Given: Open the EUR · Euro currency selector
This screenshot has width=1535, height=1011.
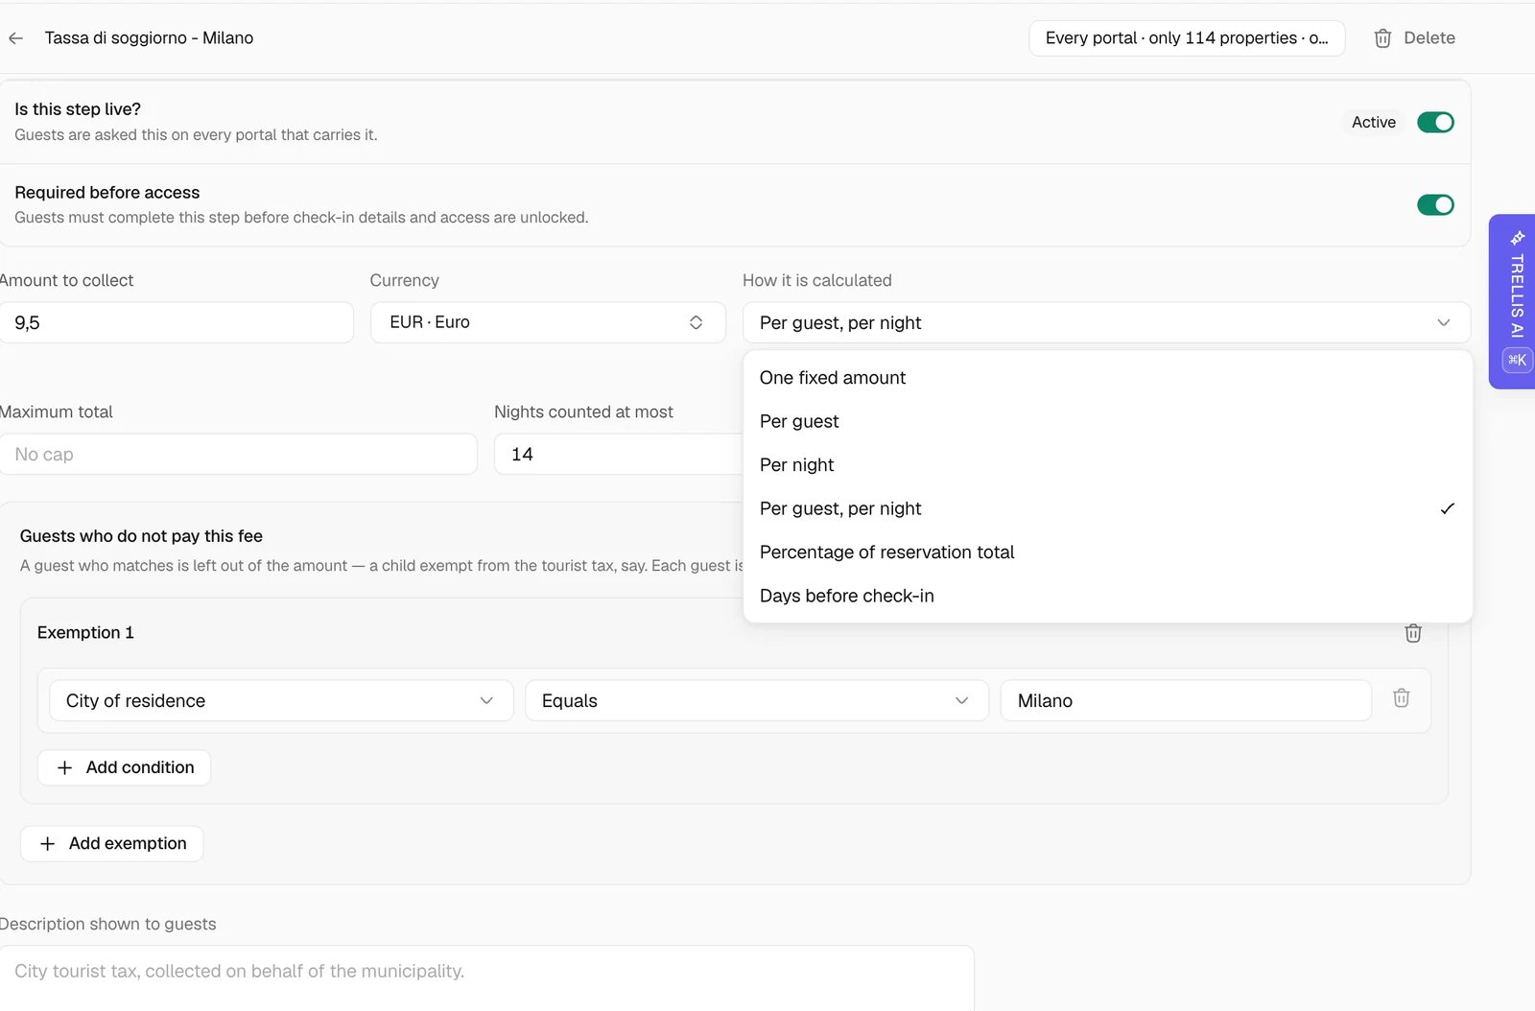Looking at the screenshot, I should 548,323.
